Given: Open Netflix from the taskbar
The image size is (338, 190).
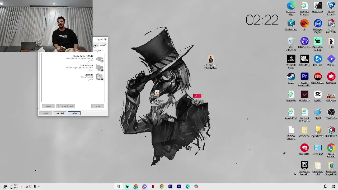Looking at the screenshot, I should [x=153, y=187].
